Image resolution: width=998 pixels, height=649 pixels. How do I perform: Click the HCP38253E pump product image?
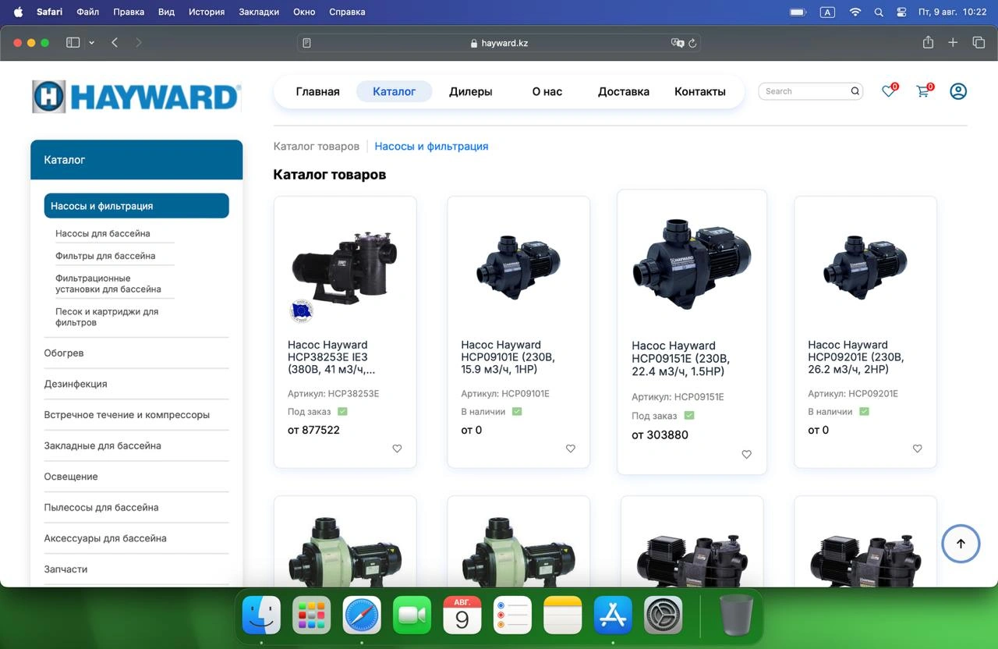coord(345,269)
